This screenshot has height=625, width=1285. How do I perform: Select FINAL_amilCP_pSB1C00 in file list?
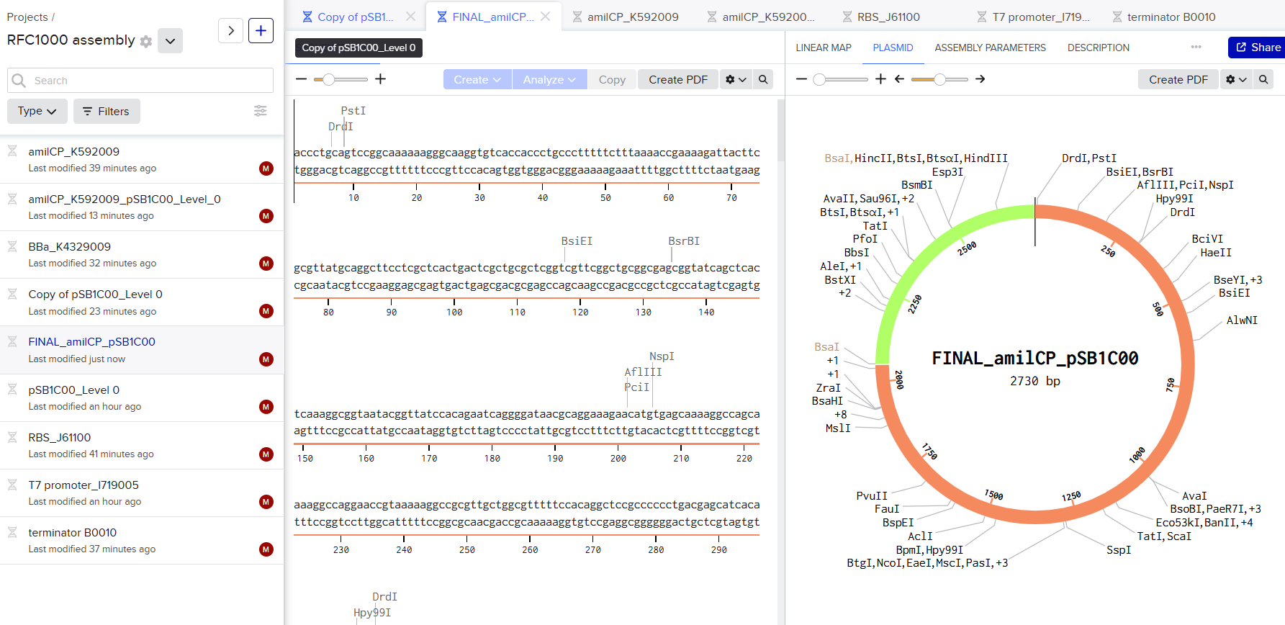[x=142, y=350]
